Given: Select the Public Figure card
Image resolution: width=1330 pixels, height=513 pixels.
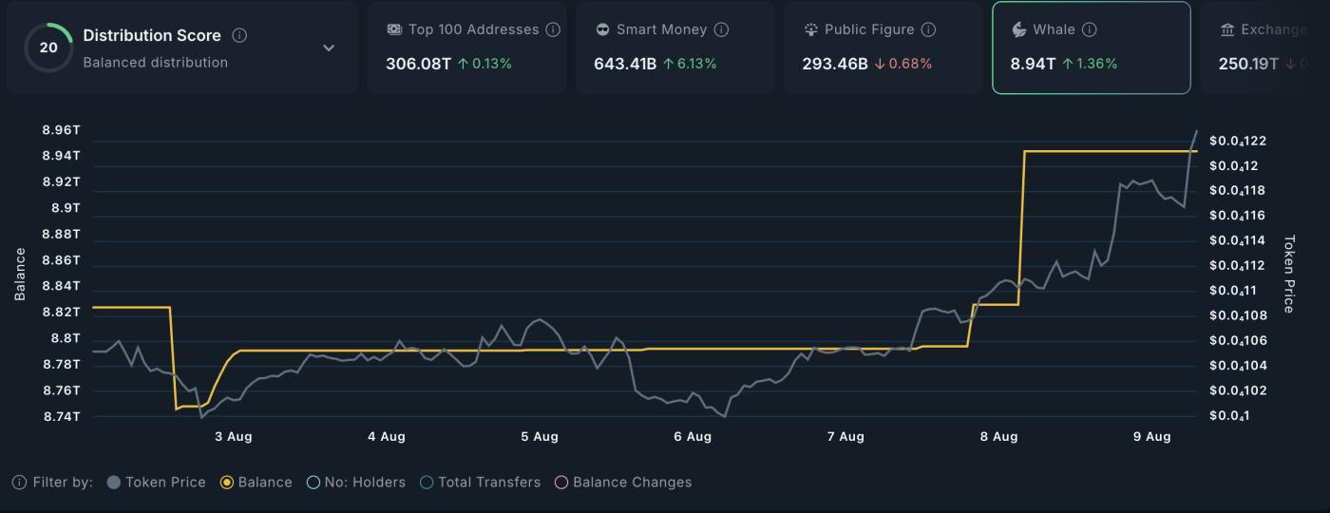Looking at the screenshot, I should 883,47.
